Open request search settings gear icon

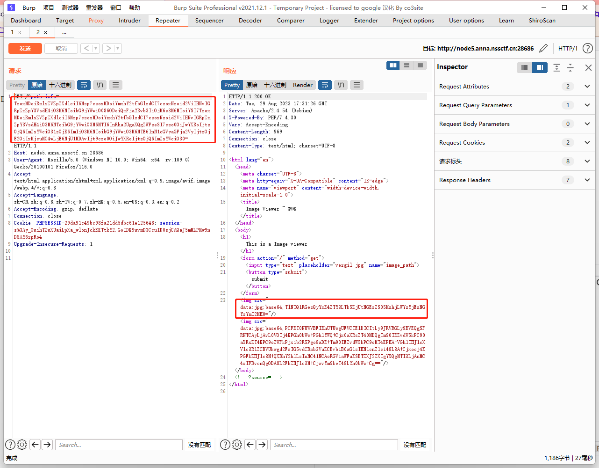pyautogui.click(x=22, y=445)
